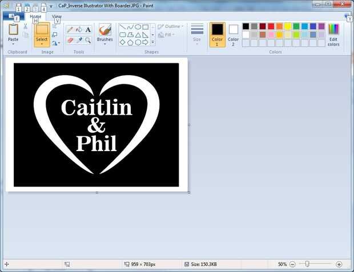
Task: Select the Right arrow shape
Action: pos(146,42)
